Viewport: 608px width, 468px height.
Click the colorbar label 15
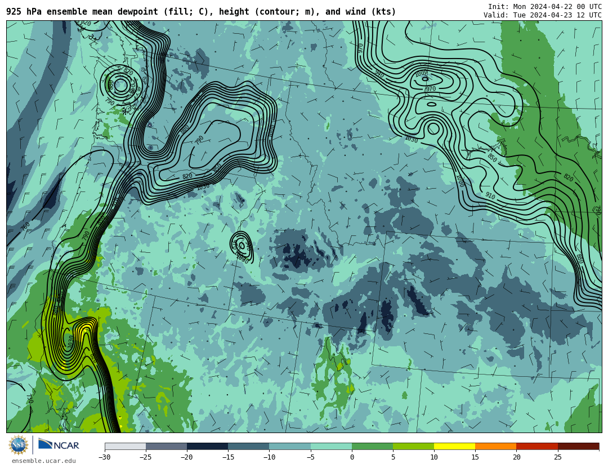[475, 457]
